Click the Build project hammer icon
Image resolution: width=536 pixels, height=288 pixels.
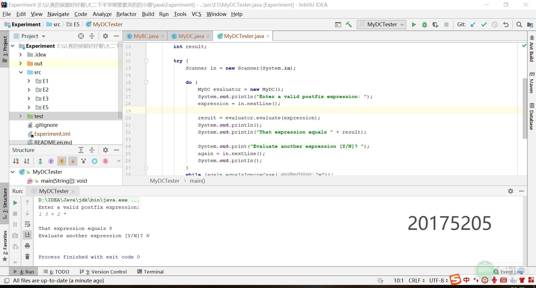(x=349, y=25)
